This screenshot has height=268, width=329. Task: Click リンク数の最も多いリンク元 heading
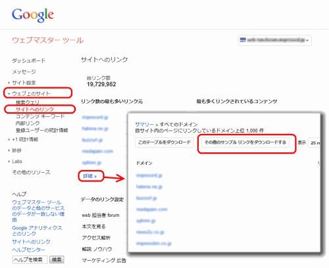point(112,101)
